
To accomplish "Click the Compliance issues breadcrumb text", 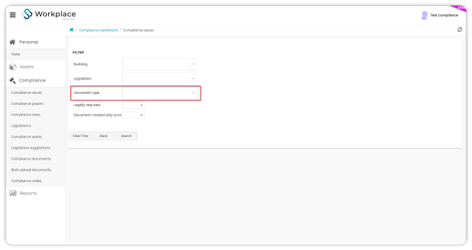I will 138,30.
